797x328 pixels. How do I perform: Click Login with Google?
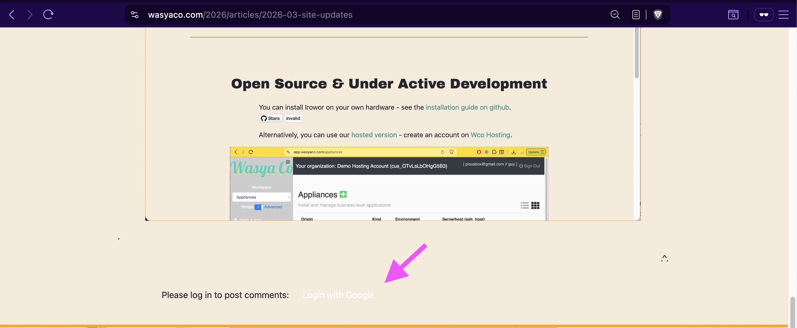338,295
